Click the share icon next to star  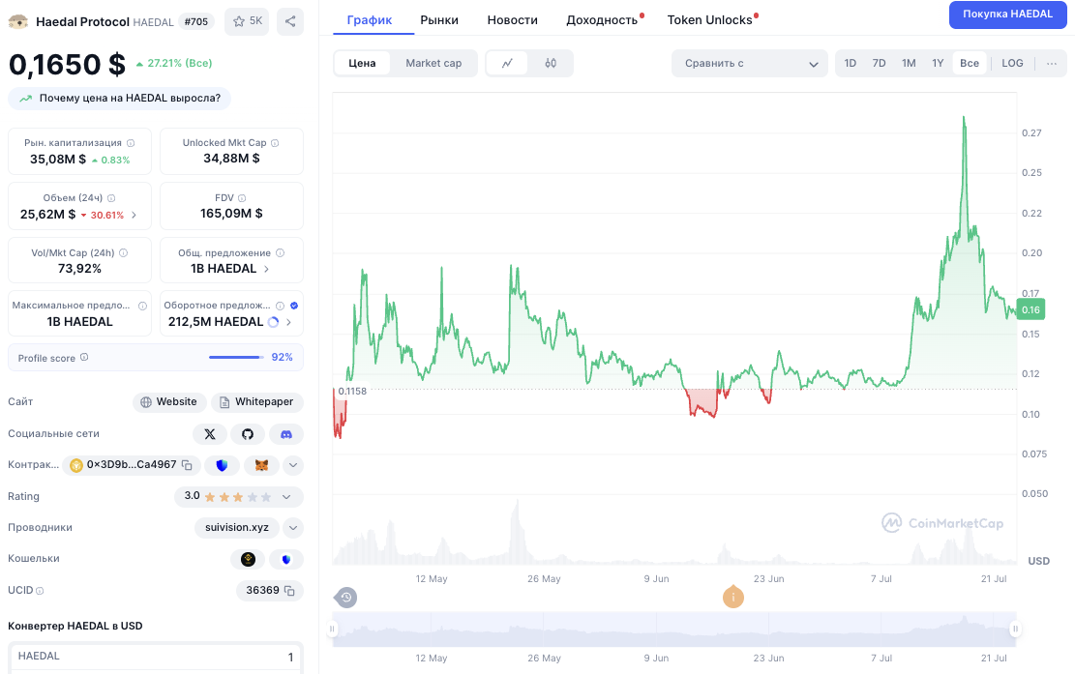pyautogui.click(x=290, y=21)
